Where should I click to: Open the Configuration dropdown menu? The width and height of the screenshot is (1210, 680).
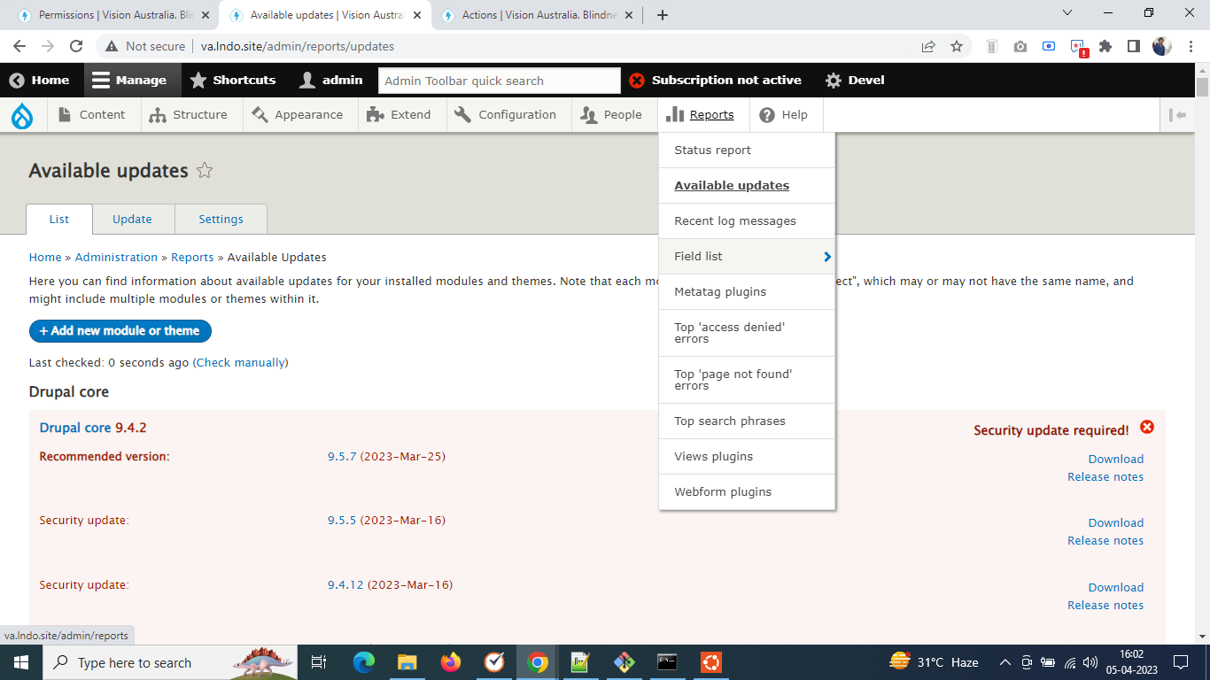pyautogui.click(x=507, y=115)
